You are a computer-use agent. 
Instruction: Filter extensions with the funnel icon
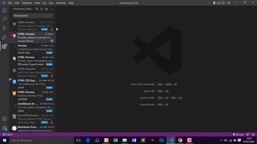tap(37, 9)
